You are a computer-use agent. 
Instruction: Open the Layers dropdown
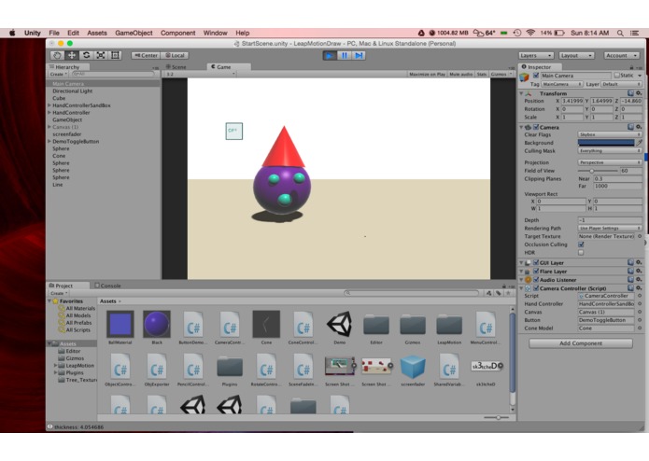tap(536, 55)
